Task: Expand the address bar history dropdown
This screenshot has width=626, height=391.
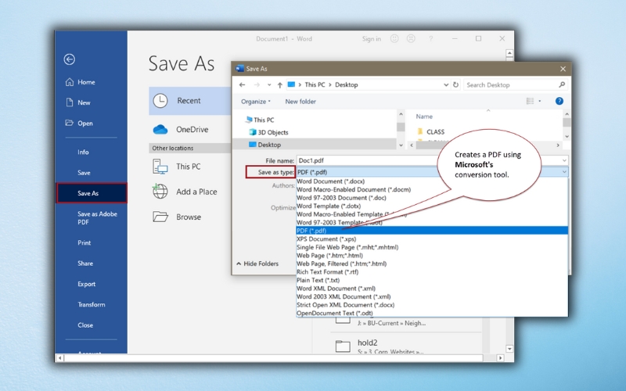Action: point(446,84)
